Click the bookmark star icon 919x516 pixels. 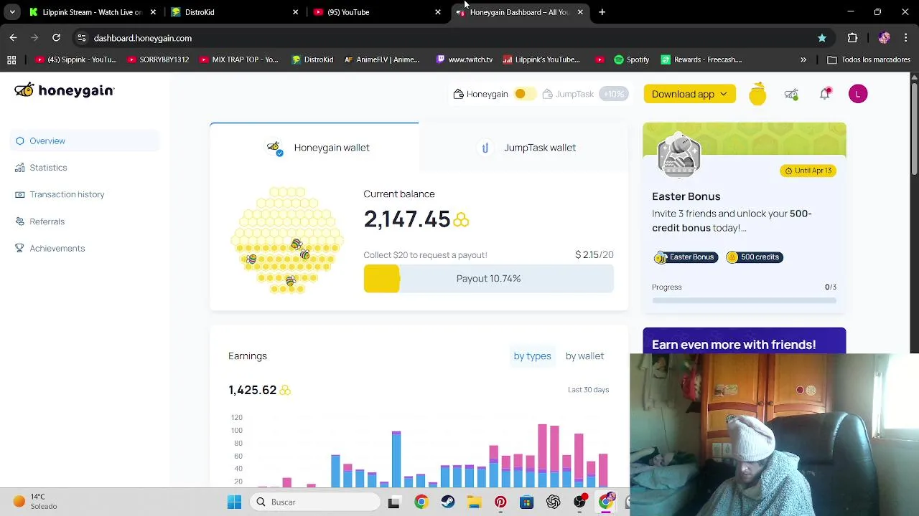(822, 38)
